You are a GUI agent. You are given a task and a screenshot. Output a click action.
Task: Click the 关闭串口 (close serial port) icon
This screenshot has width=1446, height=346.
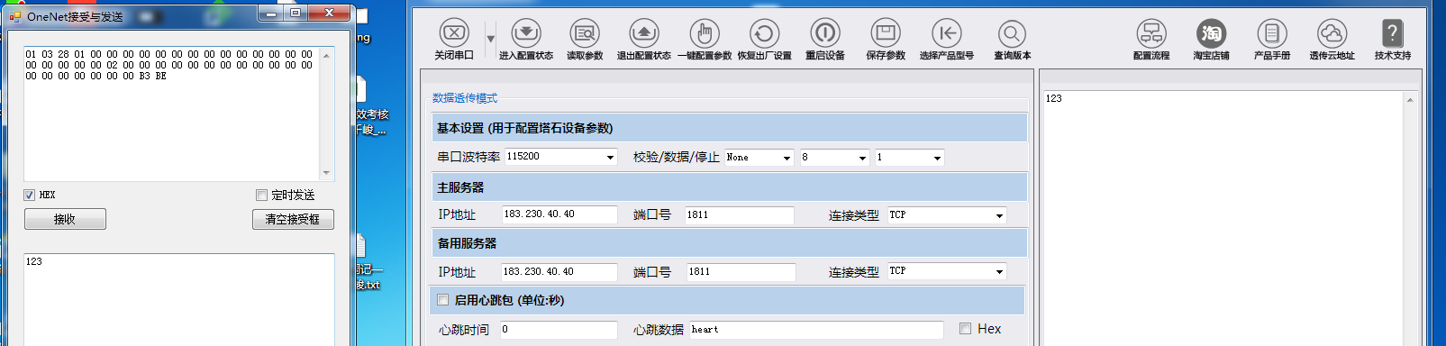point(454,33)
